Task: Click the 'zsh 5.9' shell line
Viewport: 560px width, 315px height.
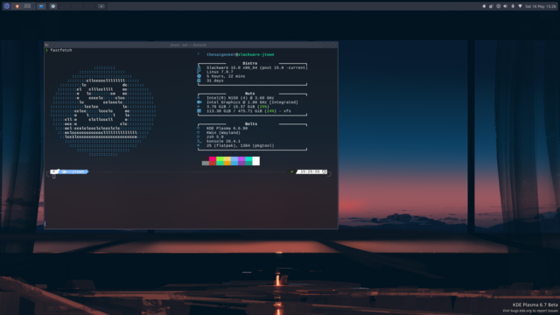Action: (x=215, y=136)
